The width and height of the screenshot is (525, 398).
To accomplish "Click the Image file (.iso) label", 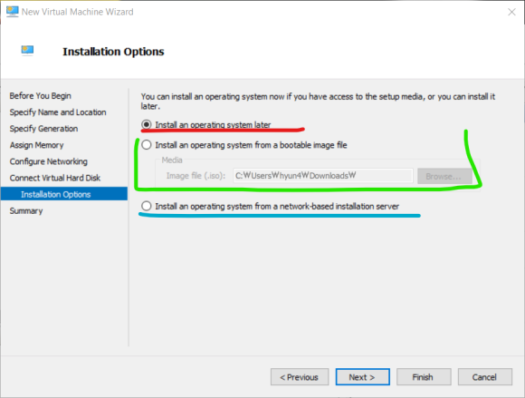I will point(196,176).
